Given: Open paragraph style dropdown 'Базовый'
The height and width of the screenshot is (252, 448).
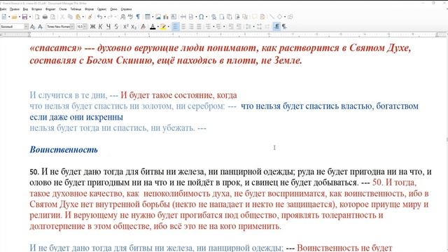Looking at the screenshot, I should click(26, 27).
